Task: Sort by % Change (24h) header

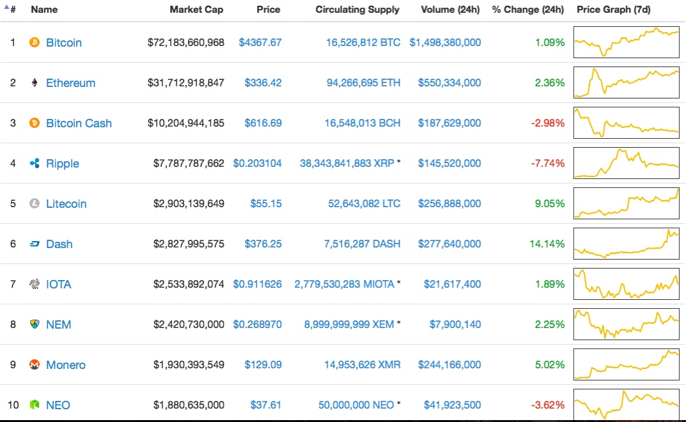Action: 527,10
